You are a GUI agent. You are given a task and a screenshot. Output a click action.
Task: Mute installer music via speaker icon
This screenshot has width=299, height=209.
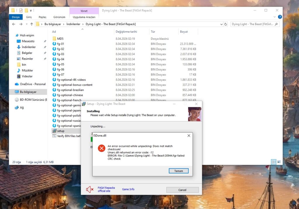[90, 189]
